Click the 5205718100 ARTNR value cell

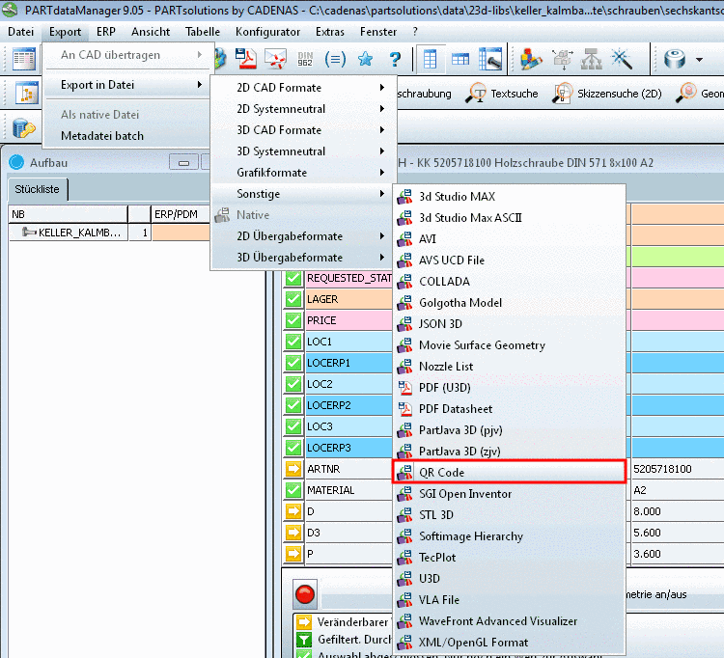(x=677, y=469)
